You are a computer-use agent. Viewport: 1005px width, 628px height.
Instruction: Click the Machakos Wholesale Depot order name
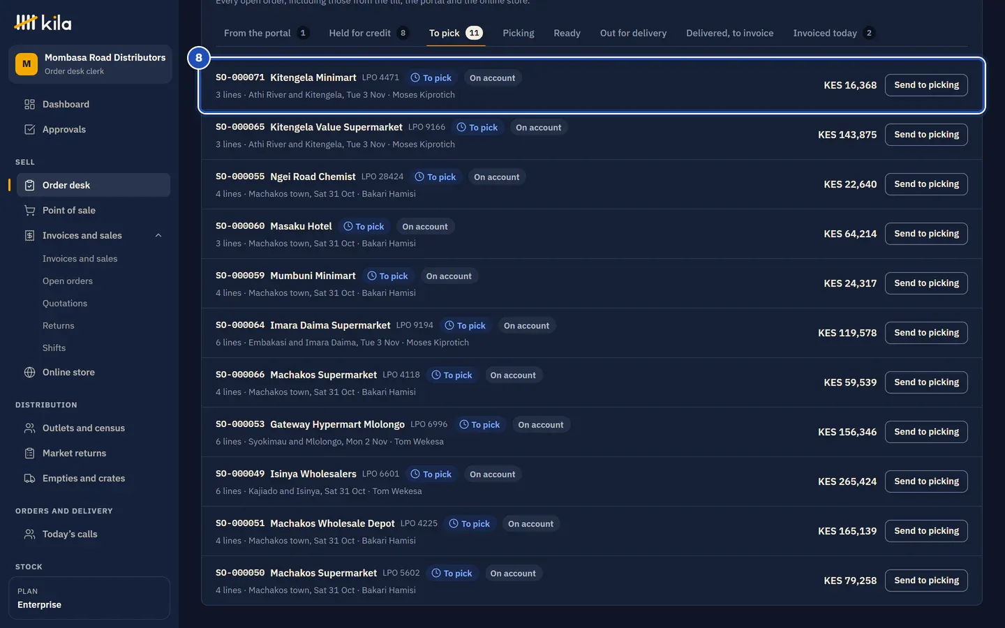click(x=332, y=523)
